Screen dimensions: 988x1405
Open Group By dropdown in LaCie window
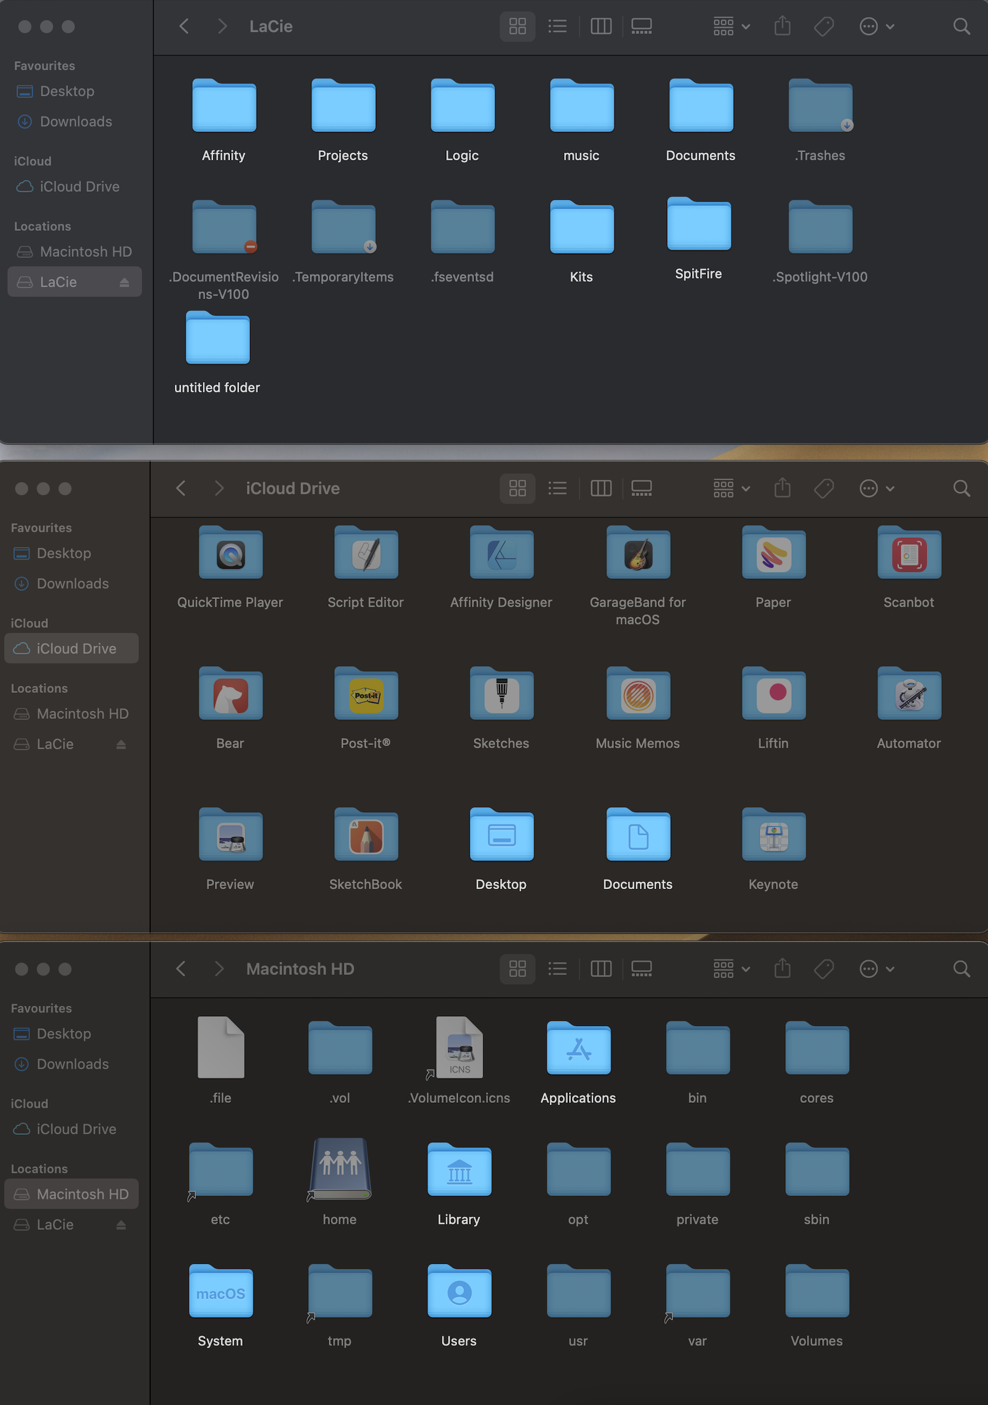tap(731, 26)
